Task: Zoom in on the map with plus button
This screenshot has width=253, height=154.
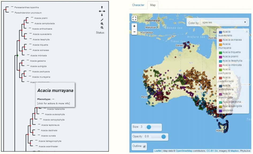Action: pos(134,26)
